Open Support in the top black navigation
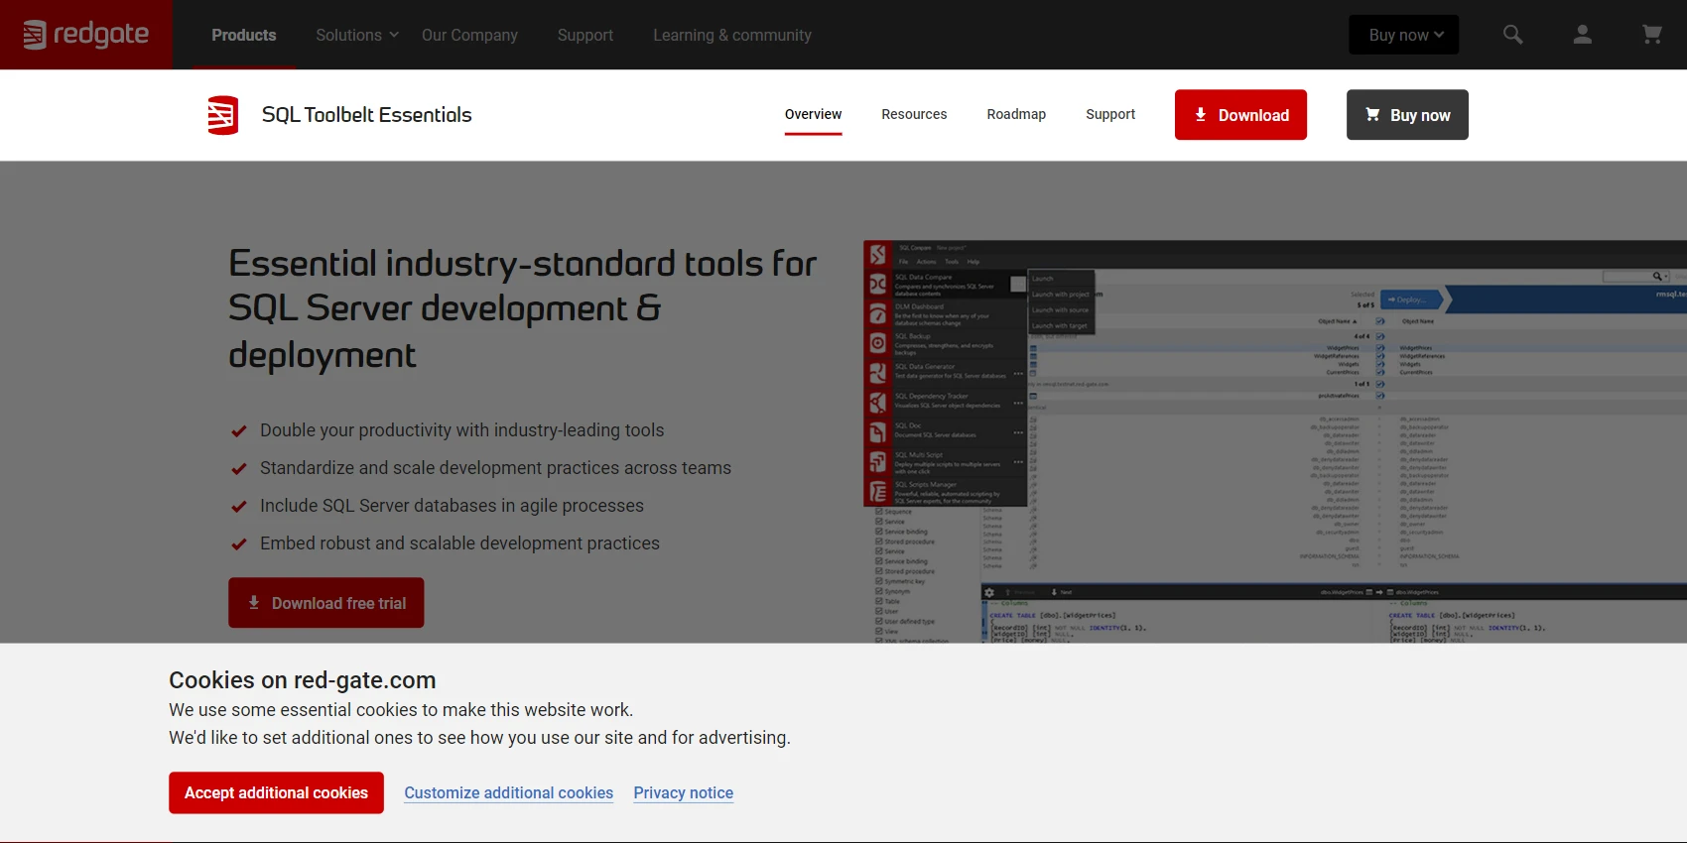 click(x=585, y=35)
